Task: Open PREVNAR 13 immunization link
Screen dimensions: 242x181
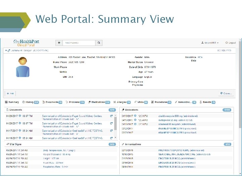Action: [181, 150]
